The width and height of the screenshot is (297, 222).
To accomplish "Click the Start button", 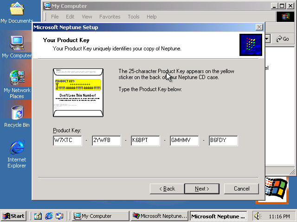I will [x=13, y=216].
